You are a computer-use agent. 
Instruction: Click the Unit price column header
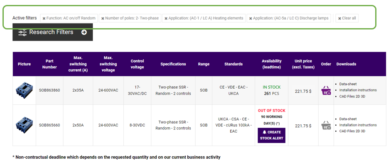coord(303,64)
